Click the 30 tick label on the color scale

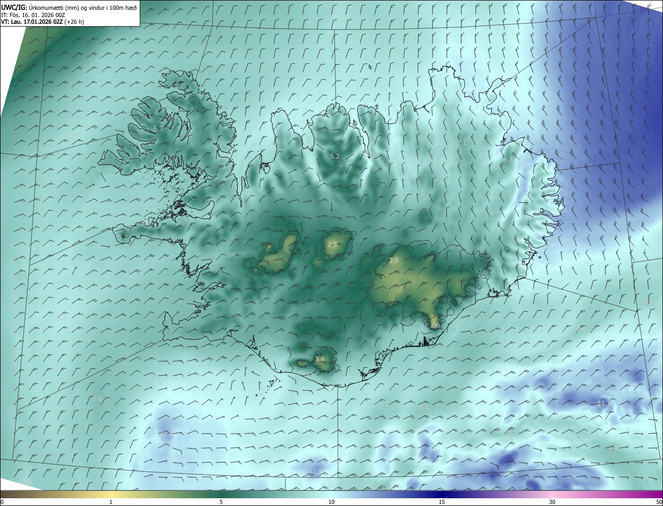(x=552, y=502)
